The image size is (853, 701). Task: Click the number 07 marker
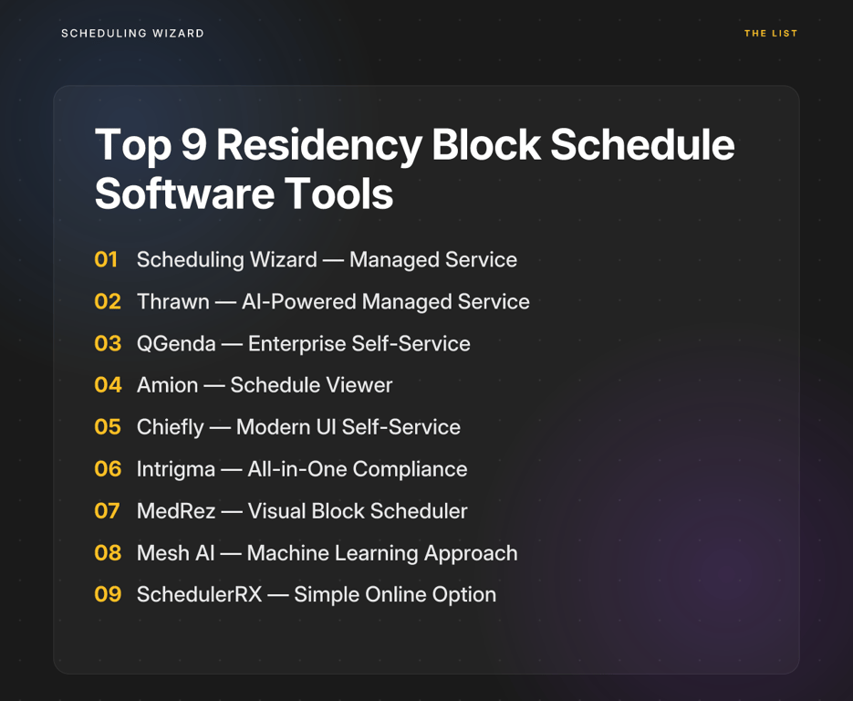(x=107, y=510)
